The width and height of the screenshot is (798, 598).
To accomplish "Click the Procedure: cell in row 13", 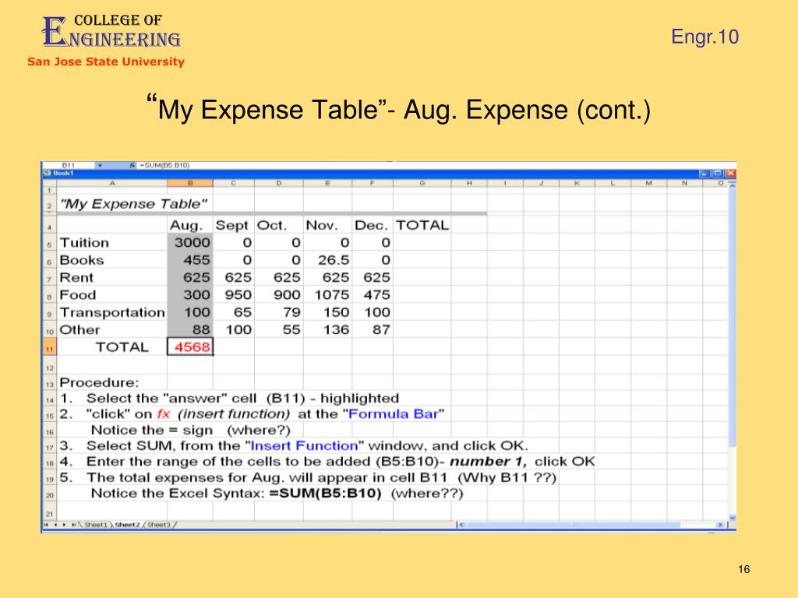I will pos(112,382).
